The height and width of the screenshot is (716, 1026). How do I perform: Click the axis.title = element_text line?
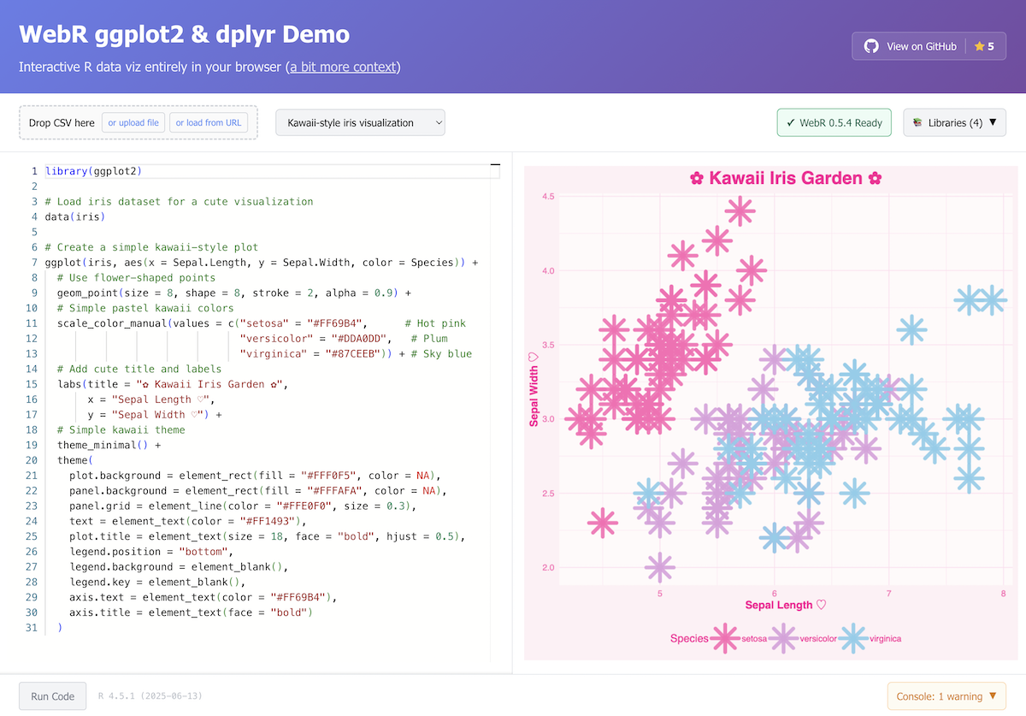point(191,612)
